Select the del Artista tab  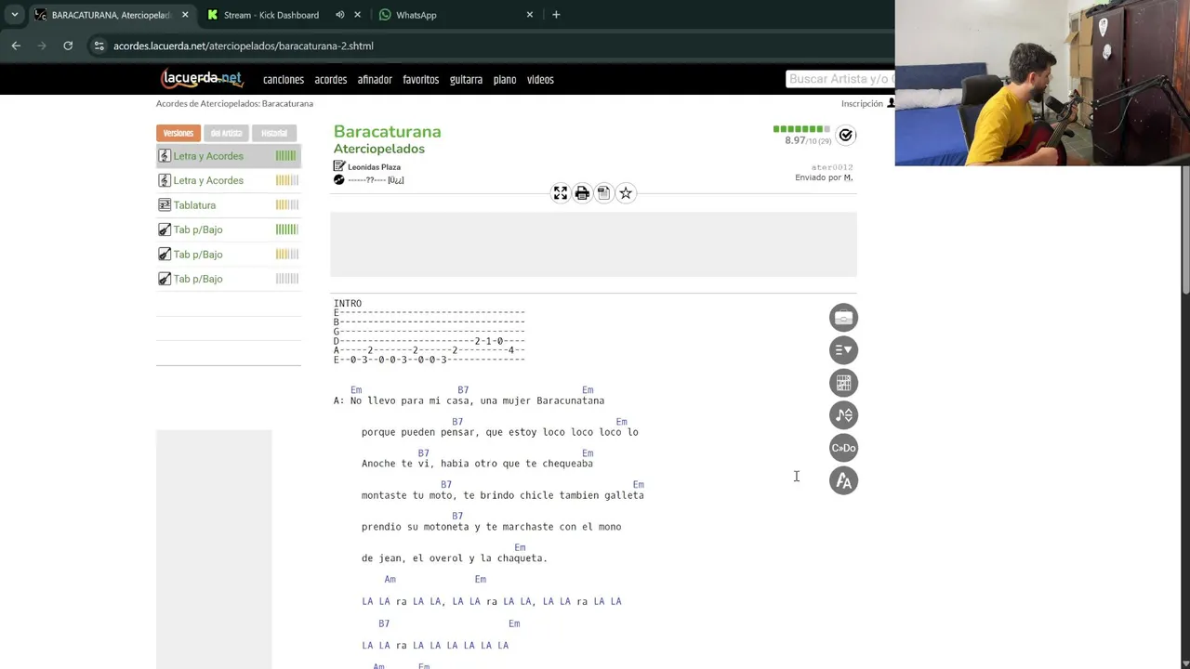pos(226,133)
